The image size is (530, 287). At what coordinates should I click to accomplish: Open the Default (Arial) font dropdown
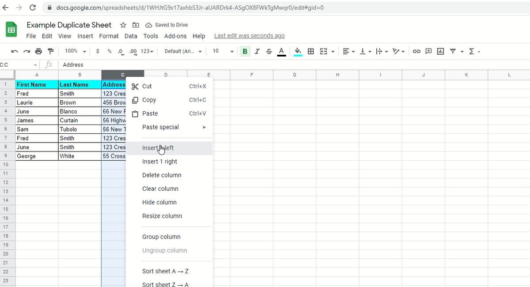182,51
